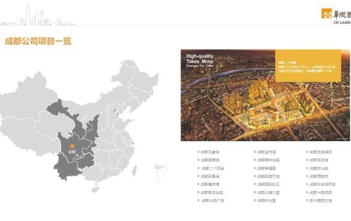Open the 彭州理想之城 project entry

pyautogui.click(x=321, y=201)
